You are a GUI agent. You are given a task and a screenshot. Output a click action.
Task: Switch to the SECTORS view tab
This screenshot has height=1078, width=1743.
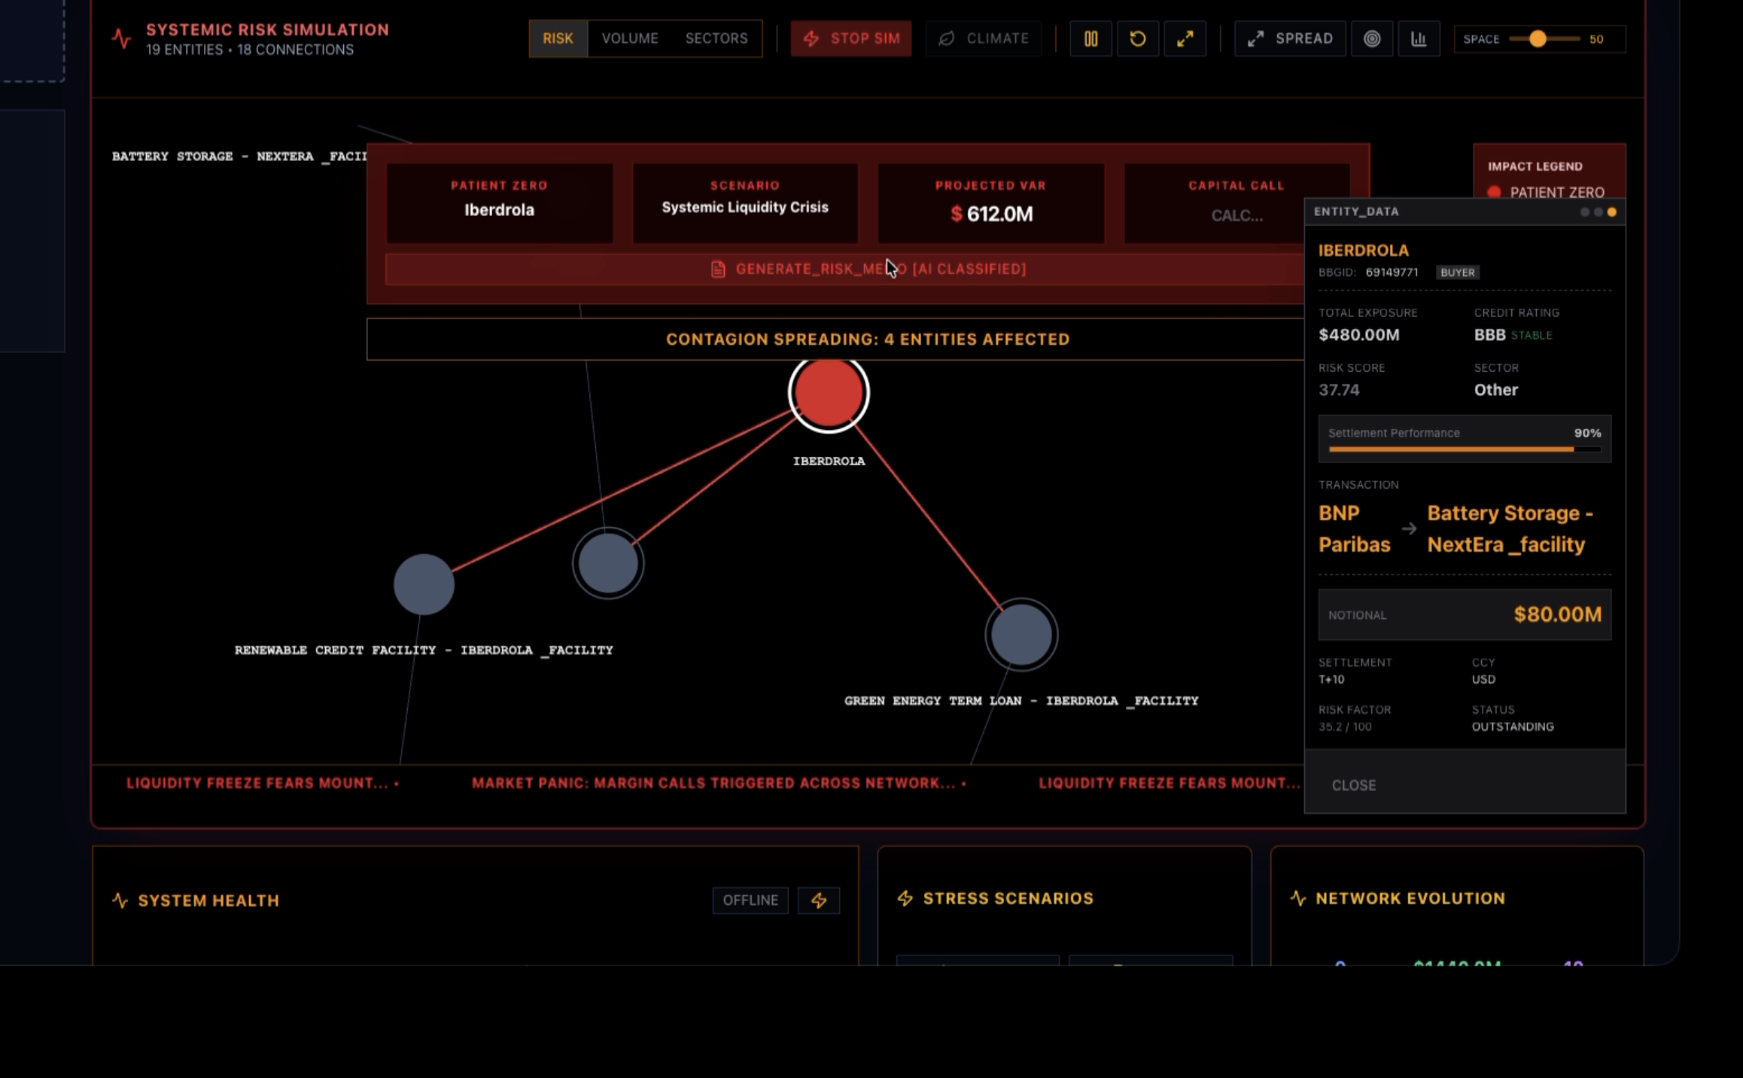coord(716,38)
